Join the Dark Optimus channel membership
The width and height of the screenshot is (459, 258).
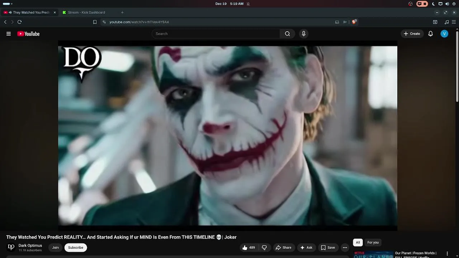(56, 248)
